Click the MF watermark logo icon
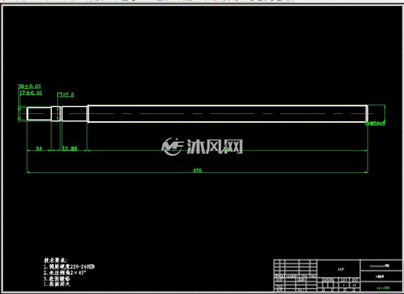Viewport: 404px width, 294px height. [x=172, y=147]
